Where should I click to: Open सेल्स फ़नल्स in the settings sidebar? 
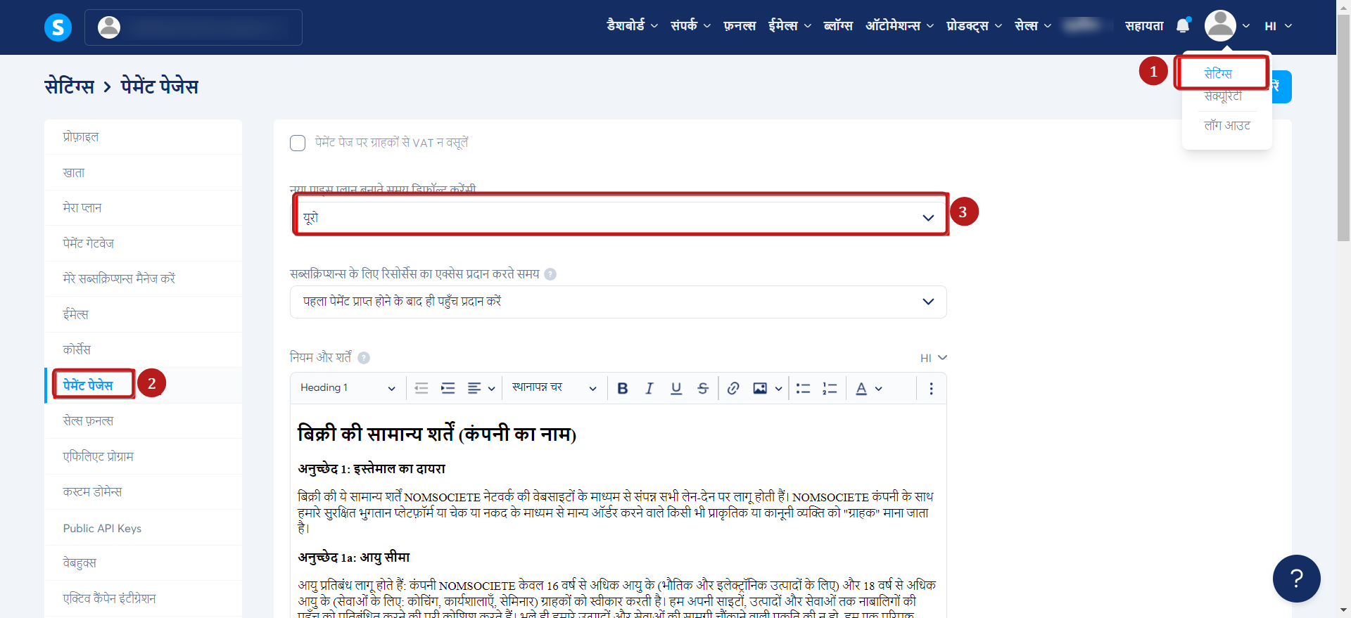(144, 421)
